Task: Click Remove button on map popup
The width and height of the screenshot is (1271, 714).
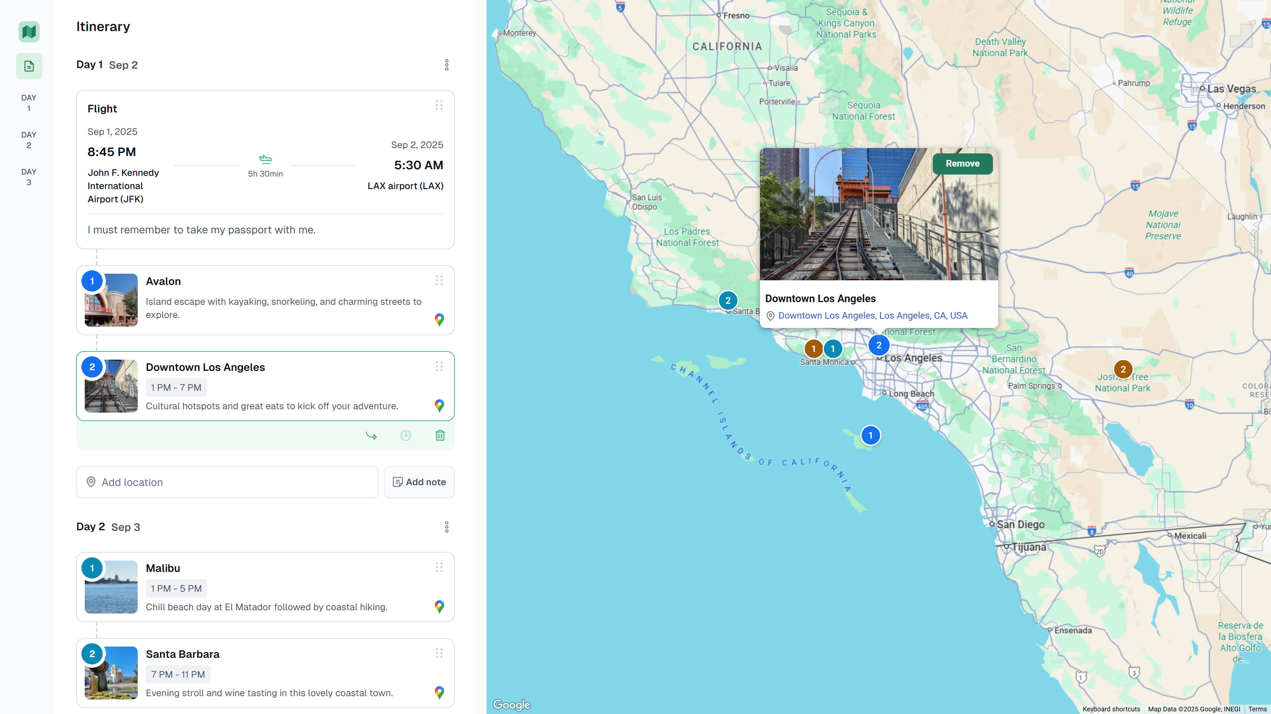Action: coord(962,164)
